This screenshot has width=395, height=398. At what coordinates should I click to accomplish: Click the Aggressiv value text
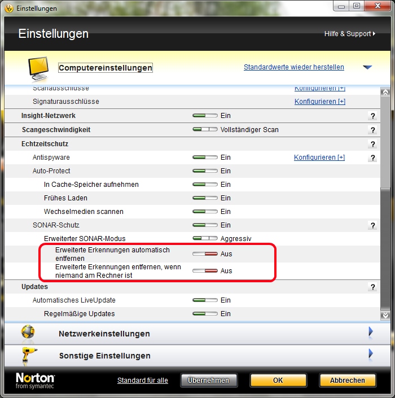(x=236, y=239)
